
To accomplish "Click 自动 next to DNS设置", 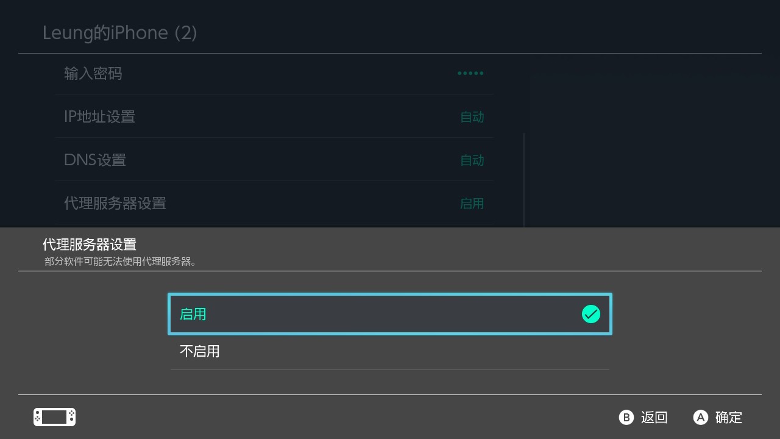I will click(472, 160).
